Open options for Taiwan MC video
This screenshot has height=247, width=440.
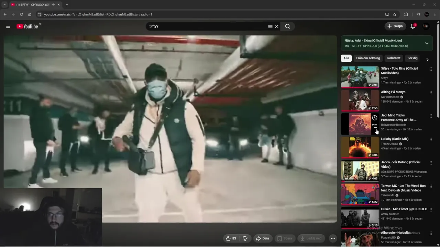coord(431,186)
